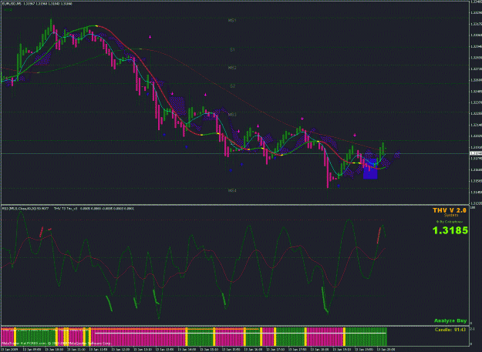Click the THV V 2.0 title label
Image resolution: width=482 pixels, height=352 pixels.
click(450, 210)
